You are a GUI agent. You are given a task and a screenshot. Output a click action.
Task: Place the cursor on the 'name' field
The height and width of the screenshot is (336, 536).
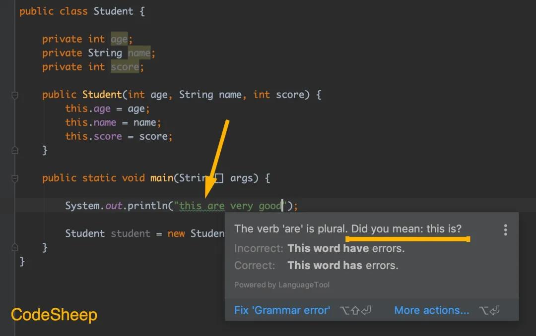(139, 53)
